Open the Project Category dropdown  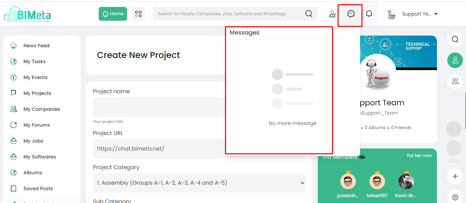pyautogui.click(x=199, y=183)
